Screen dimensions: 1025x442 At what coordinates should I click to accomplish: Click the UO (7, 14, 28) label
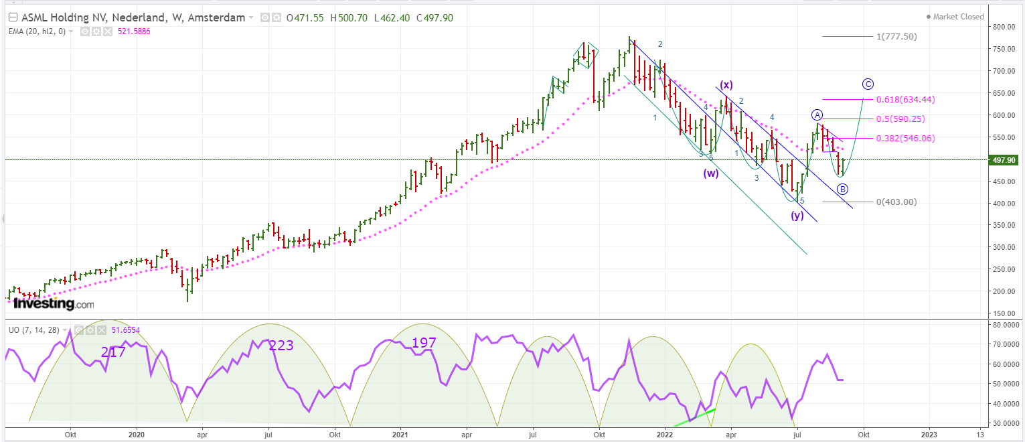click(x=33, y=330)
